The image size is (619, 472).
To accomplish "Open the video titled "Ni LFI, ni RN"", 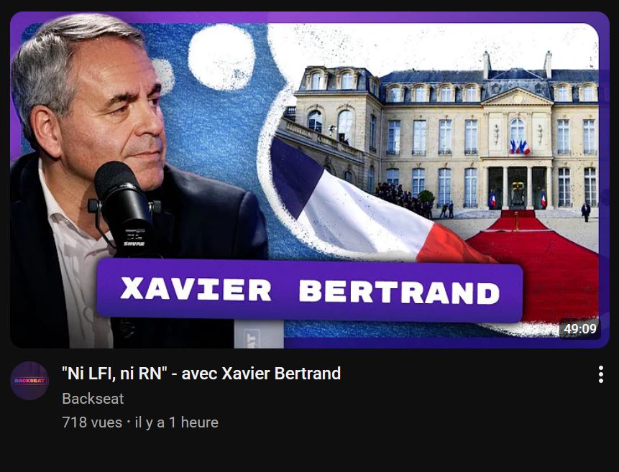I will 201,374.
